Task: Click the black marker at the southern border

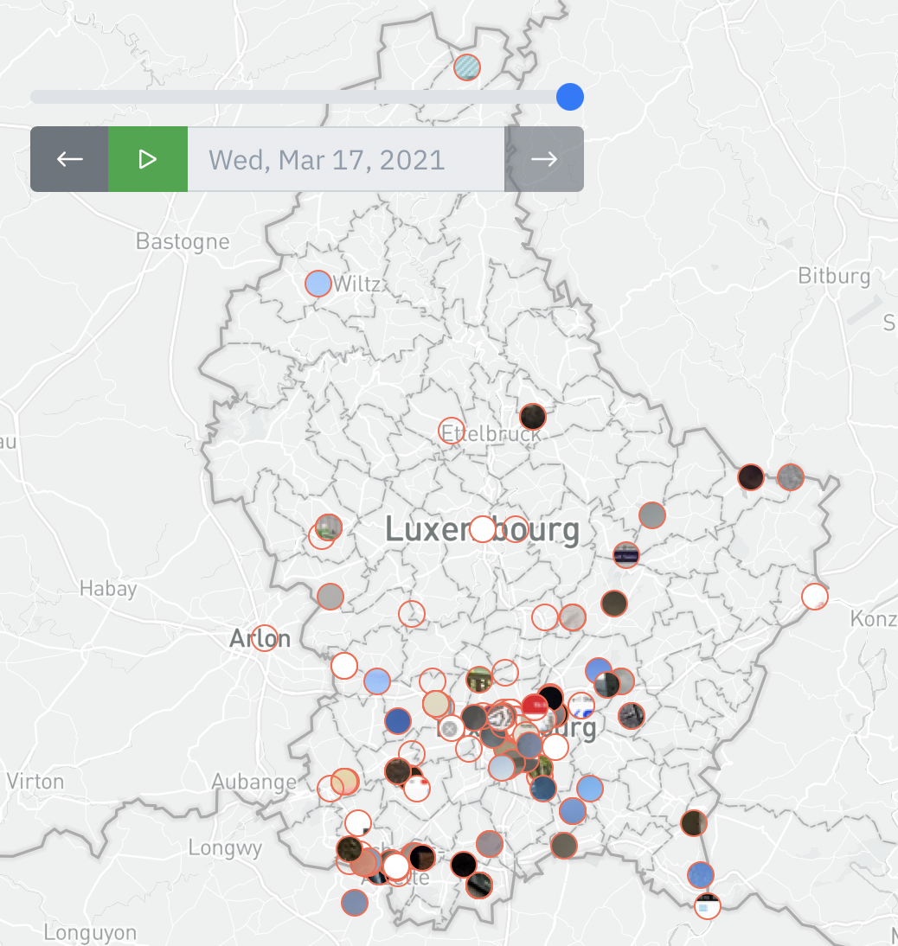Action: pos(464,863)
